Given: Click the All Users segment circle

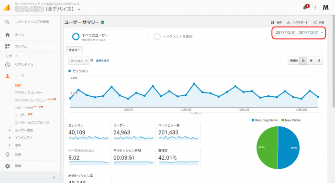Looking at the screenshot, I should coord(76,37).
